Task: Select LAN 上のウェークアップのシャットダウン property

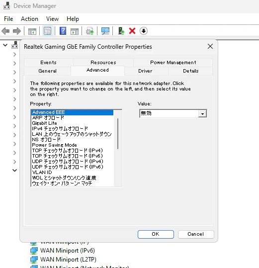Action: pyautogui.click(x=73, y=134)
